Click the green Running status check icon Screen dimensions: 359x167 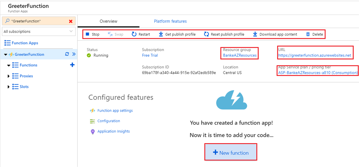pos(89,55)
